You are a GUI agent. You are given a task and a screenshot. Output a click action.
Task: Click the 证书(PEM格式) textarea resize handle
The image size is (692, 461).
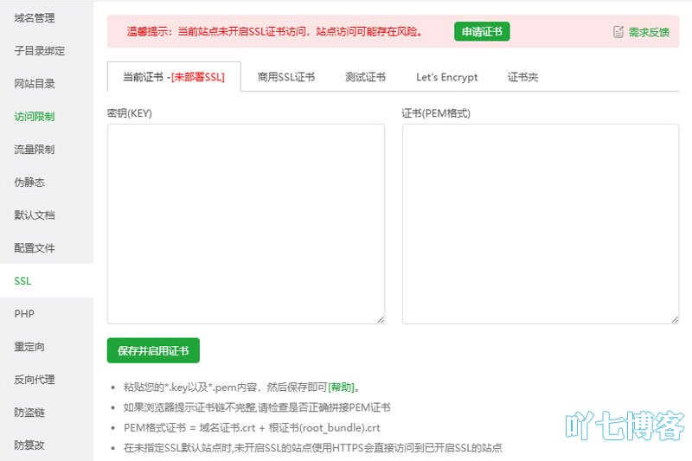click(676, 319)
